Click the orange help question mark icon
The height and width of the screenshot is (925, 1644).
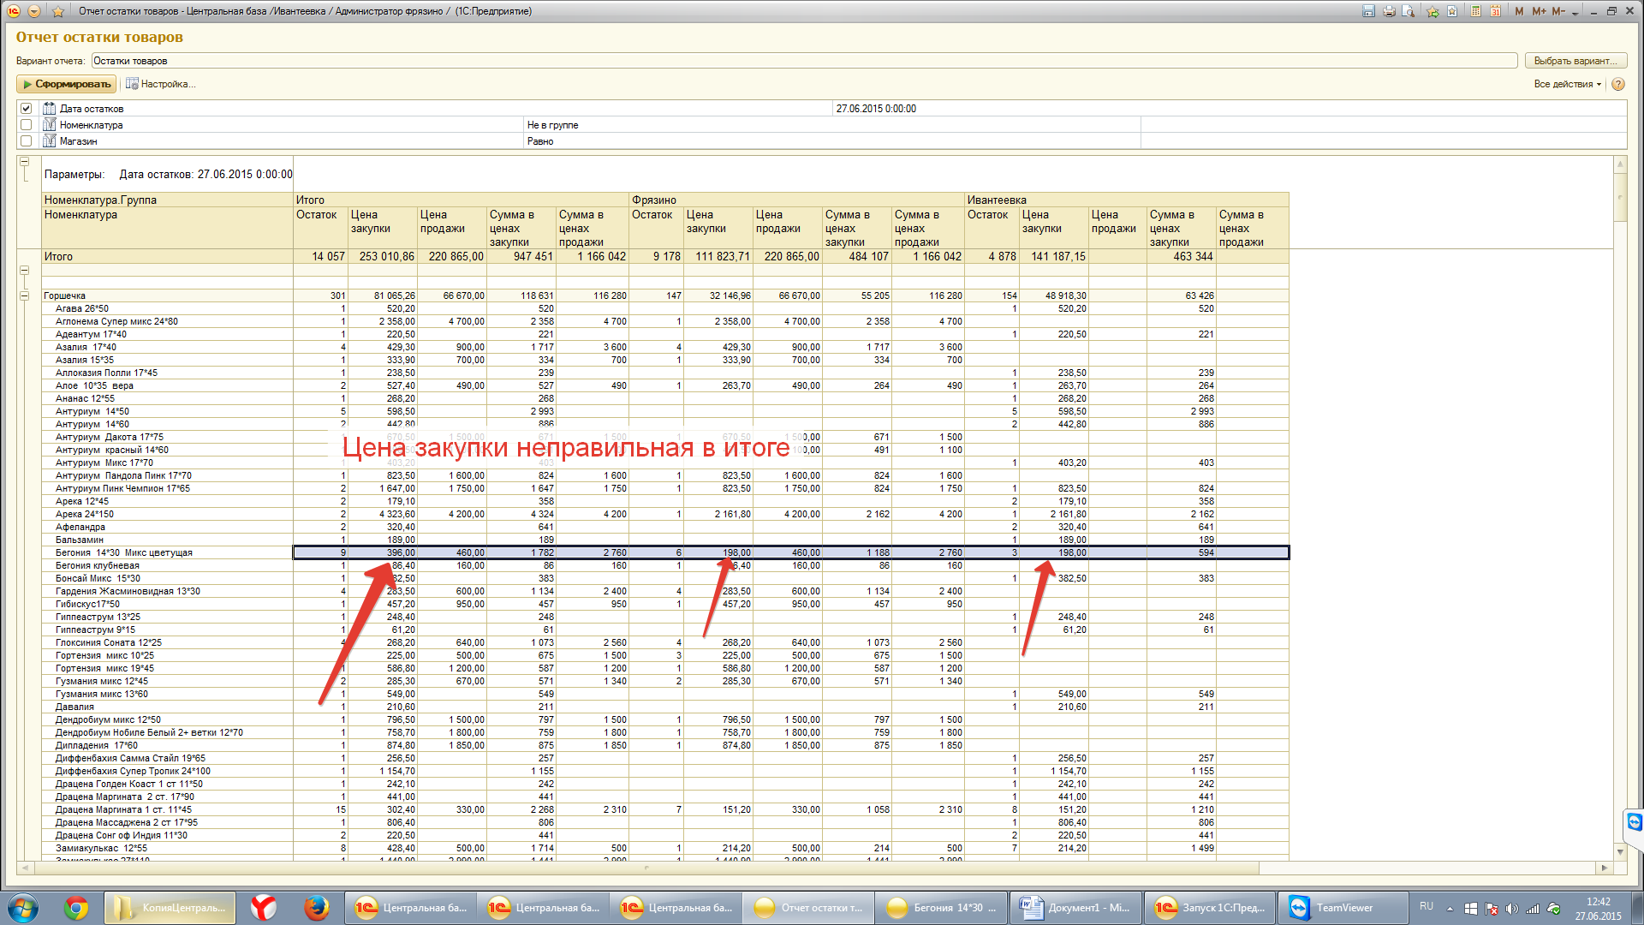[x=1617, y=84]
